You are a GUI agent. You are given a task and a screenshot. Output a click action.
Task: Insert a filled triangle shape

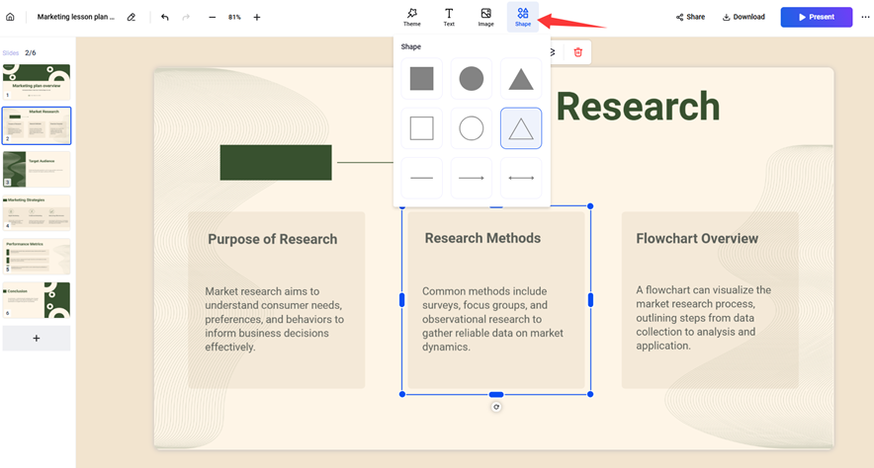(x=521, y=78)
